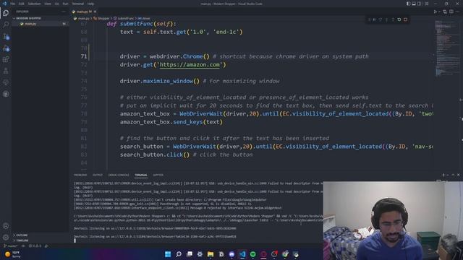Toggle the bottom panel layout icon

pyautogui.click(x=414, y=4)
